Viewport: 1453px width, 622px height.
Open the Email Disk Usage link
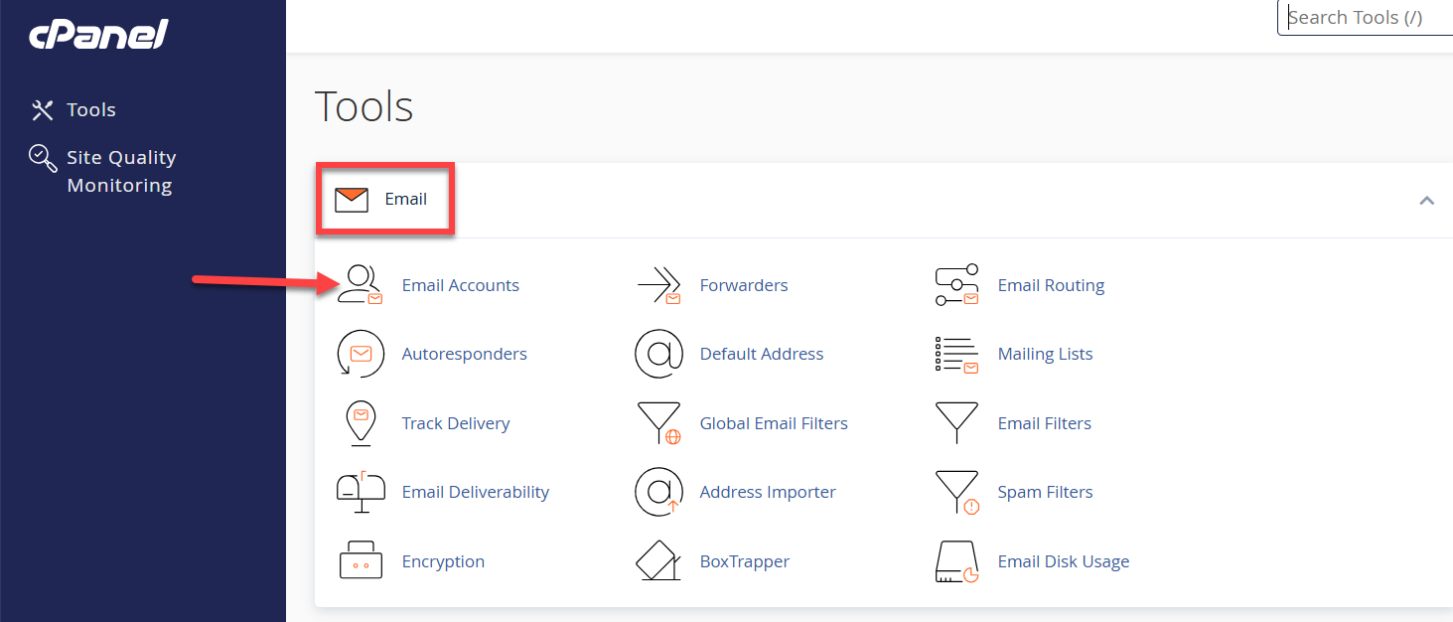tap(1064, 561)
